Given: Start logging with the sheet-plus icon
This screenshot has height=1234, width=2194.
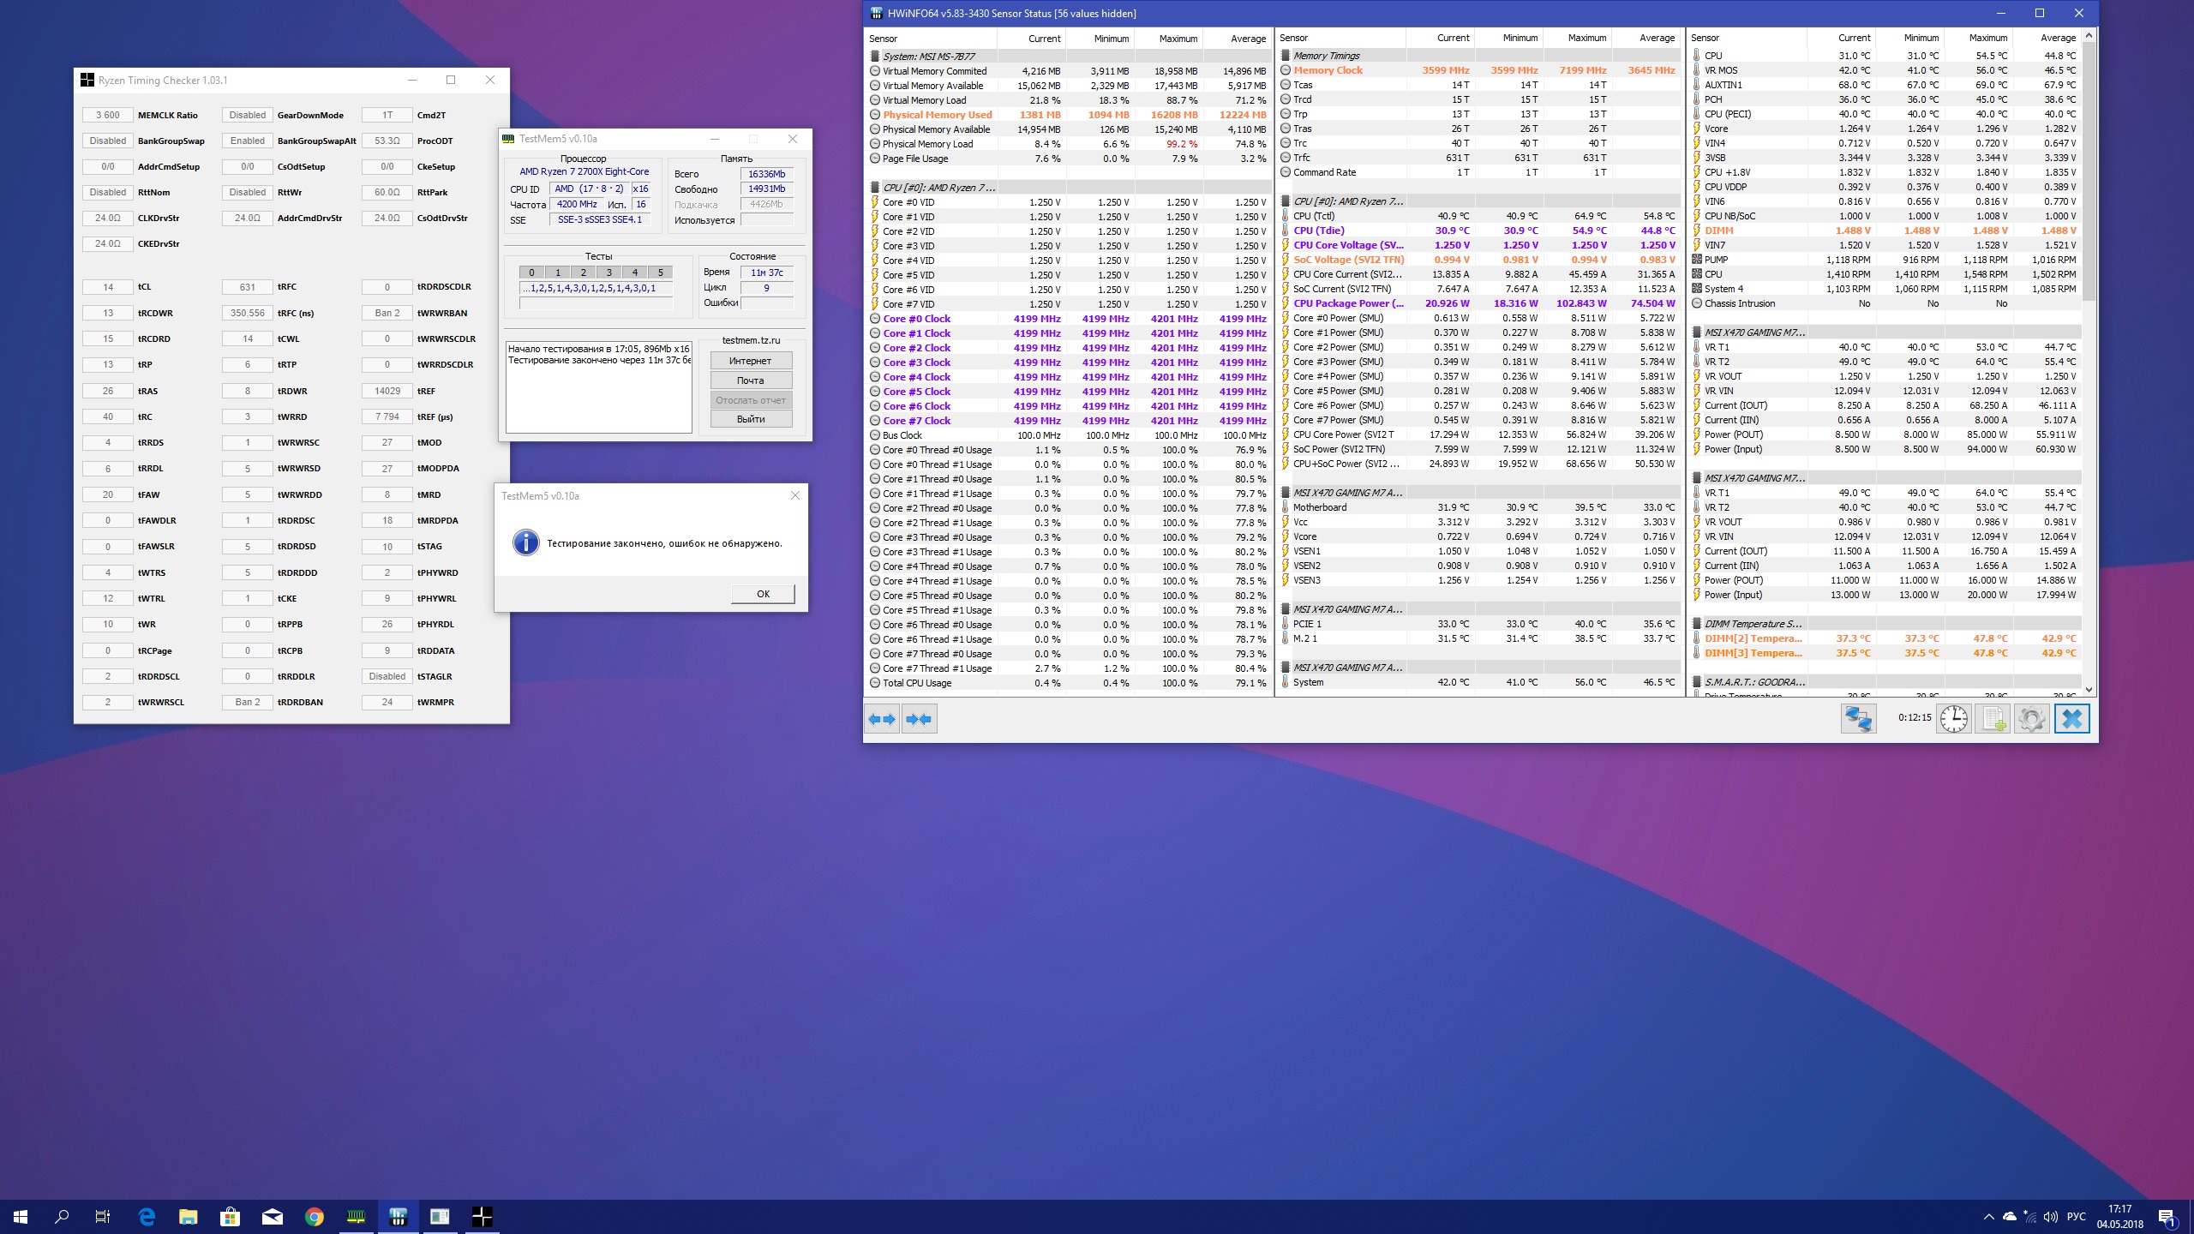Looking at the screenshot, I should point(1993,719).
